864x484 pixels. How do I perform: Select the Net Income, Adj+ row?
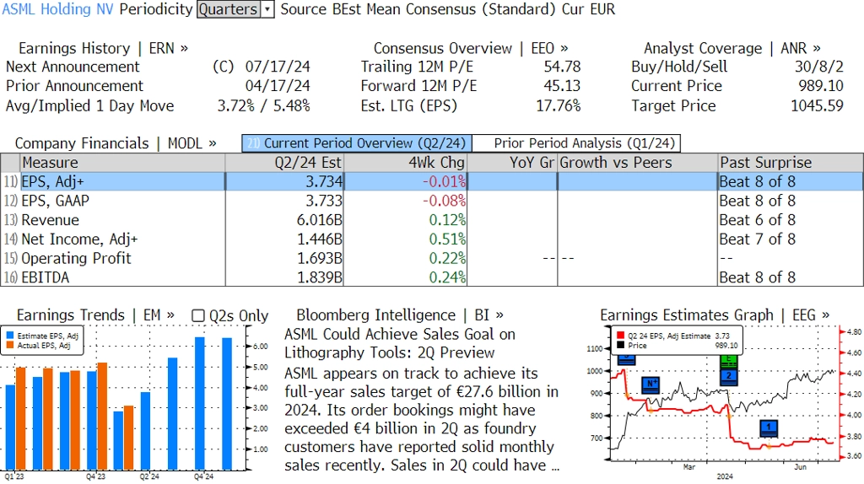click(432, 239)
